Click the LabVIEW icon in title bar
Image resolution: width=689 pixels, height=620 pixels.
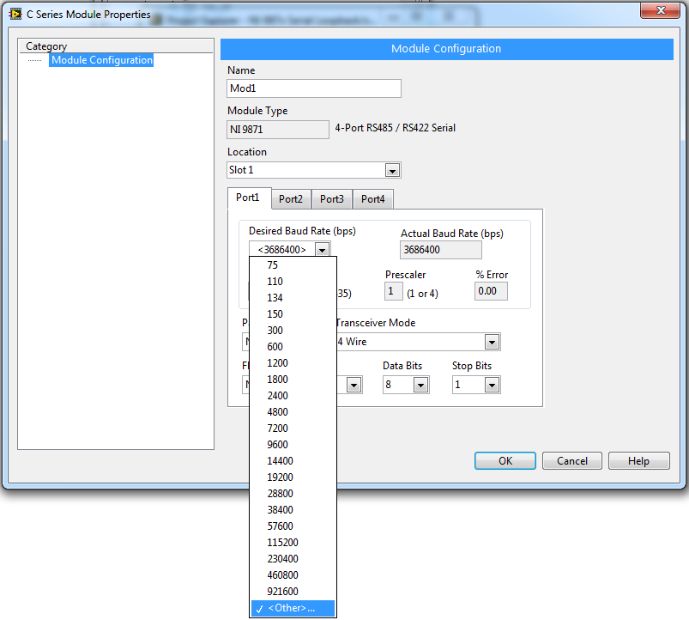click(x=15, y=14)
